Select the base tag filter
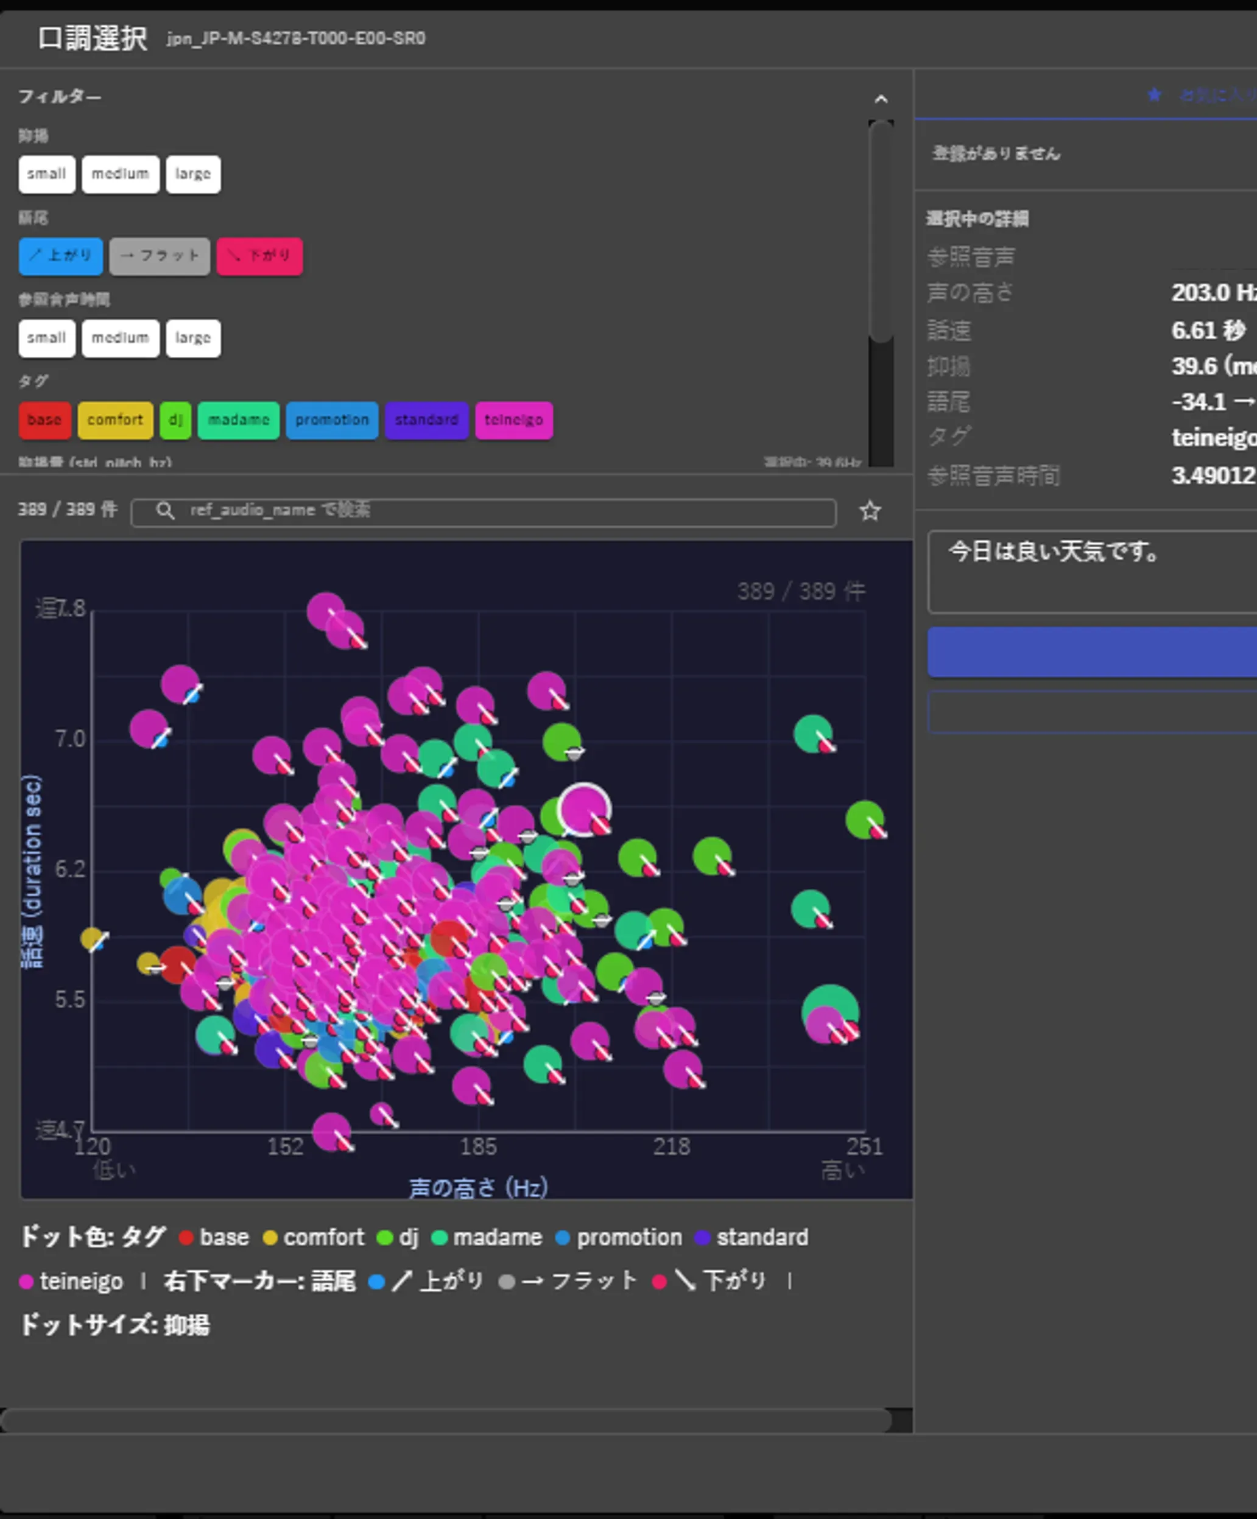This screenshot has height=1519, width=1257. click(45, 420)
